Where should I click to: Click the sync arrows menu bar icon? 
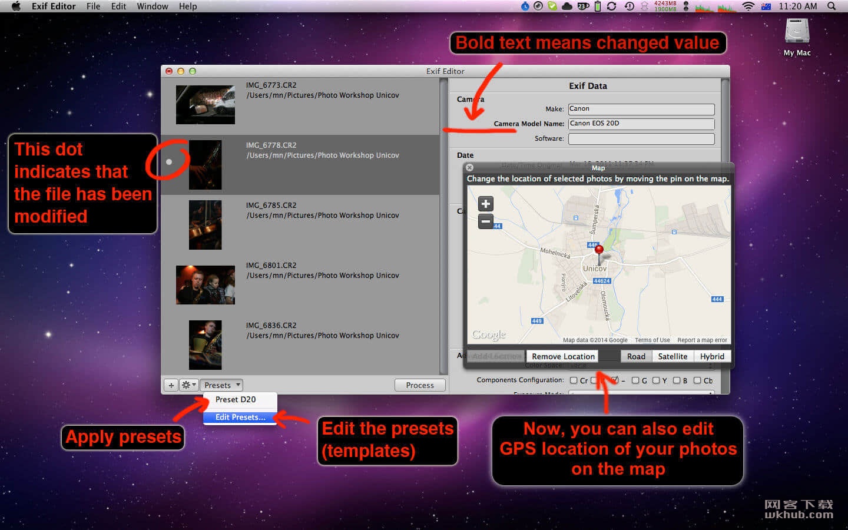[x=612, y=6]
